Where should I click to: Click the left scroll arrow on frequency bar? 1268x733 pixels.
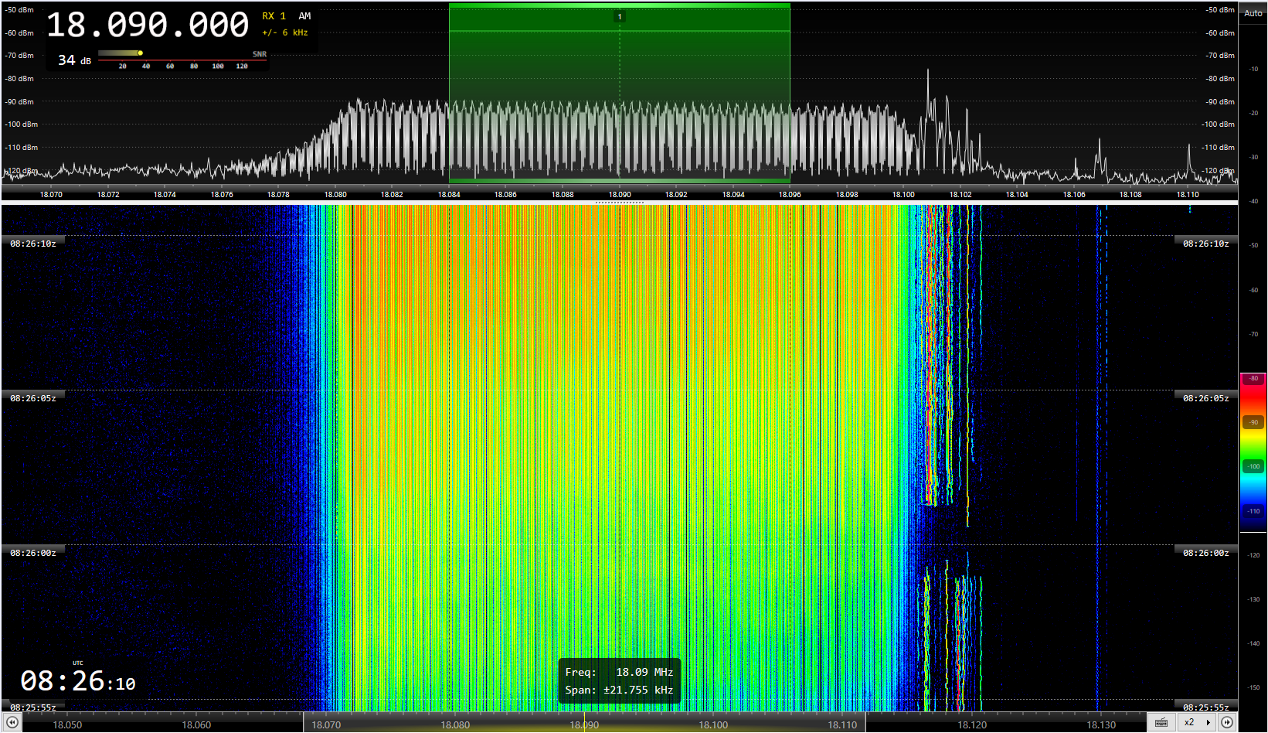(12, 722)
